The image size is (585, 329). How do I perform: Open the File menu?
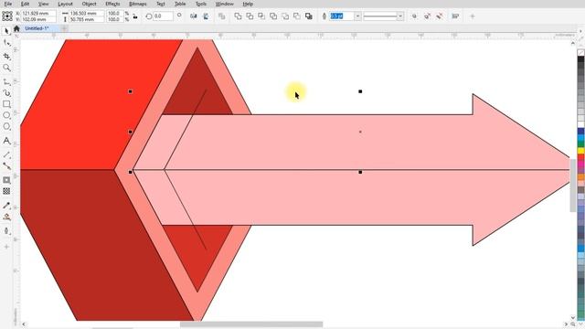coord(8,4)
